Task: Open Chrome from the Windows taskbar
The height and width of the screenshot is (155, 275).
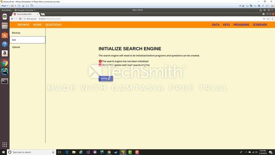Action: click(x=109, y=152)
